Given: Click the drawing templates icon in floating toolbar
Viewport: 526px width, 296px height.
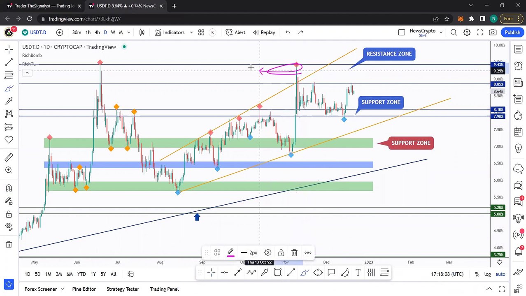Looking at the screenshot, I should point(217,252).
